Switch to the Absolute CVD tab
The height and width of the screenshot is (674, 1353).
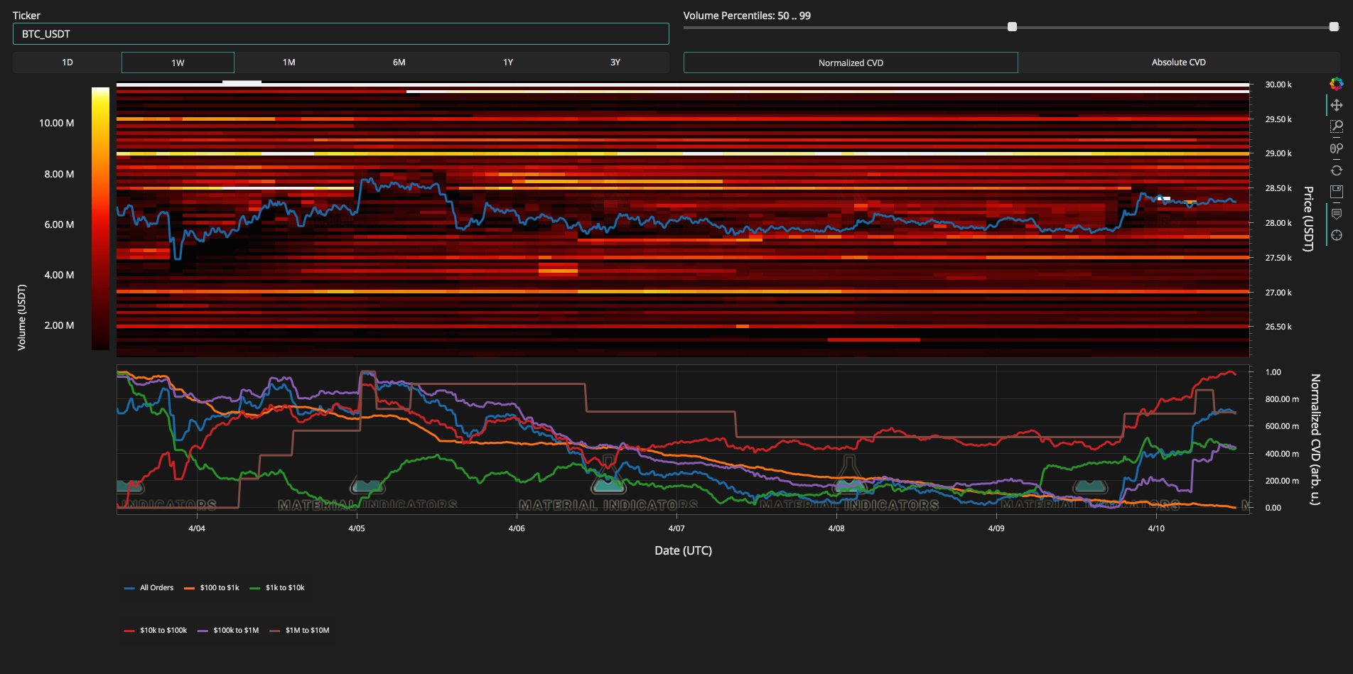(x=1177, y=62)
